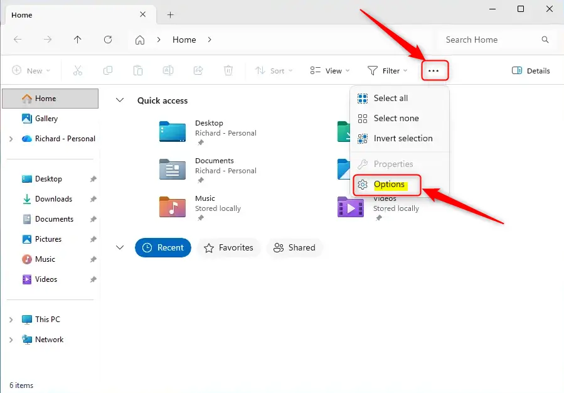
Task: Open Richard - Personal OneDrive in sidebar
Action: coord(58,139)
